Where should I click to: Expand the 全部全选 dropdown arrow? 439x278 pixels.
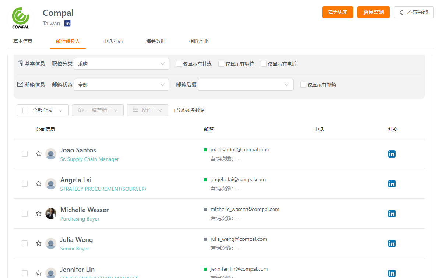point(60,110)
